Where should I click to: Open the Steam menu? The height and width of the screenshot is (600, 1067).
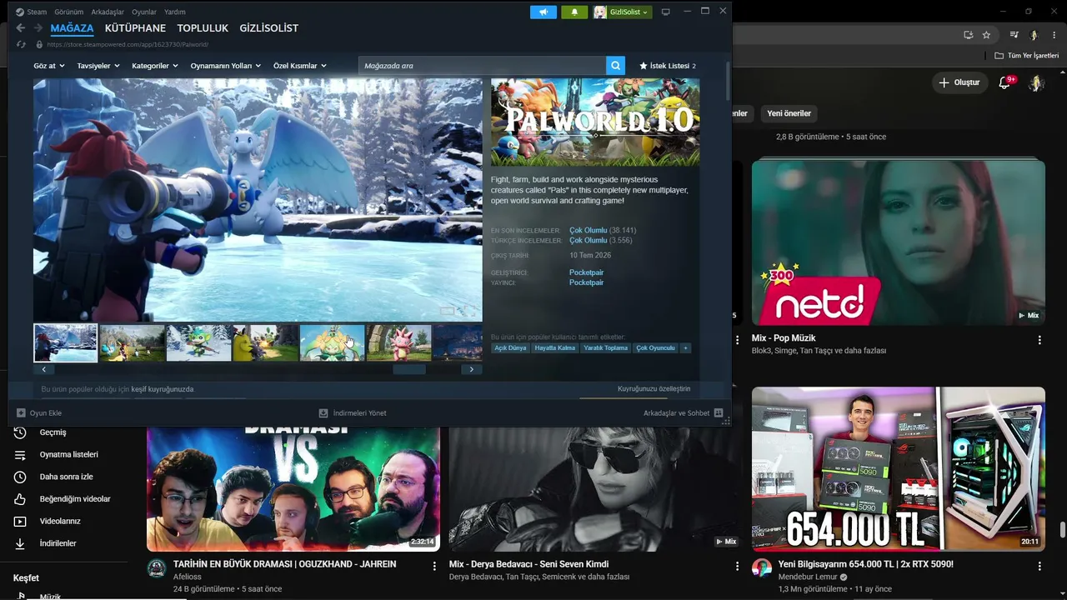(x=32, y=12)
